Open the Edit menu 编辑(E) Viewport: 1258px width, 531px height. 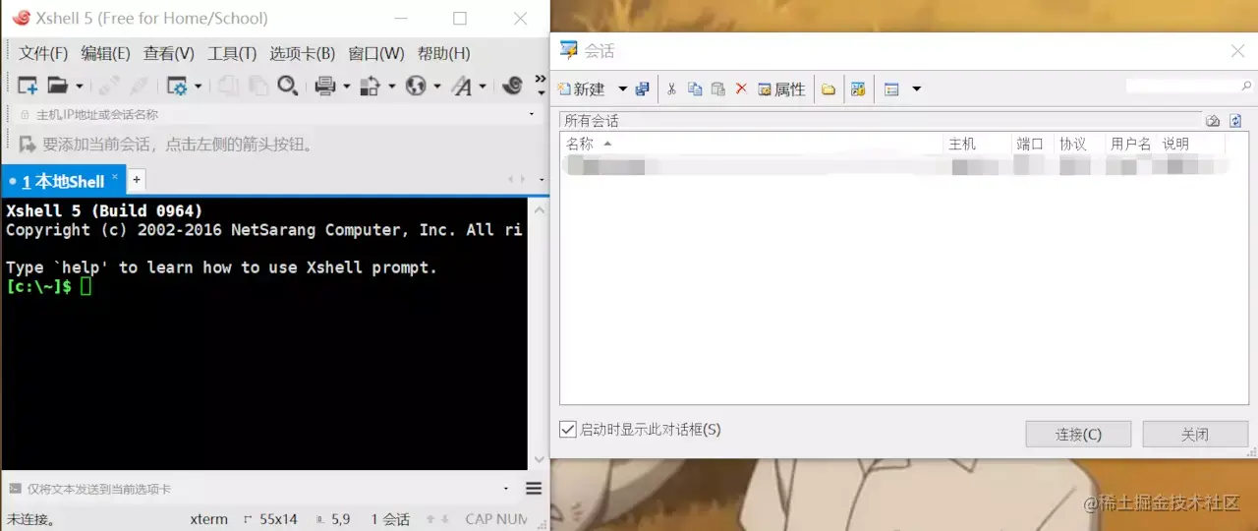coord(105,53)
